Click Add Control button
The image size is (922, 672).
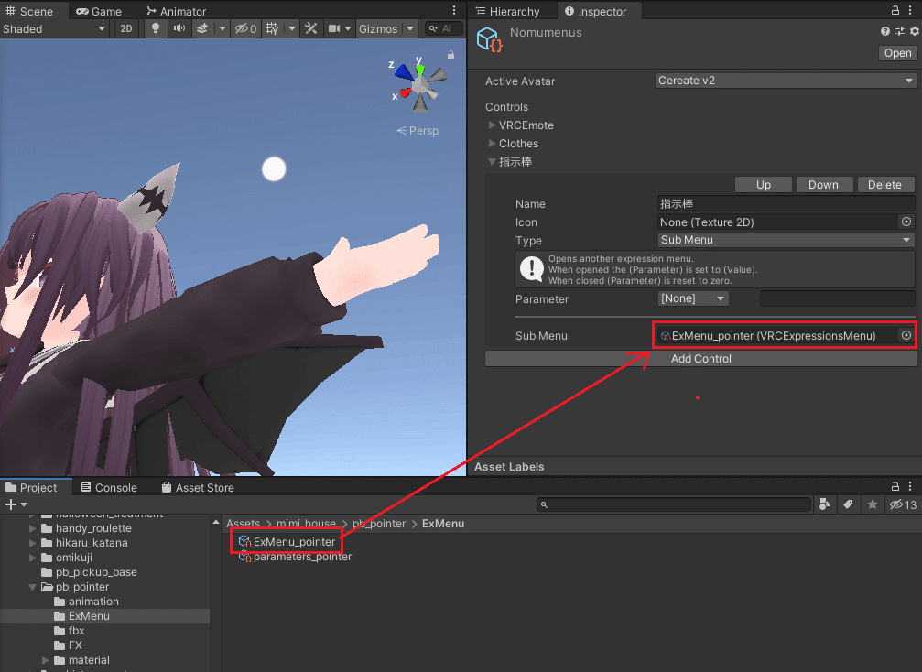(x=701, y=359)
